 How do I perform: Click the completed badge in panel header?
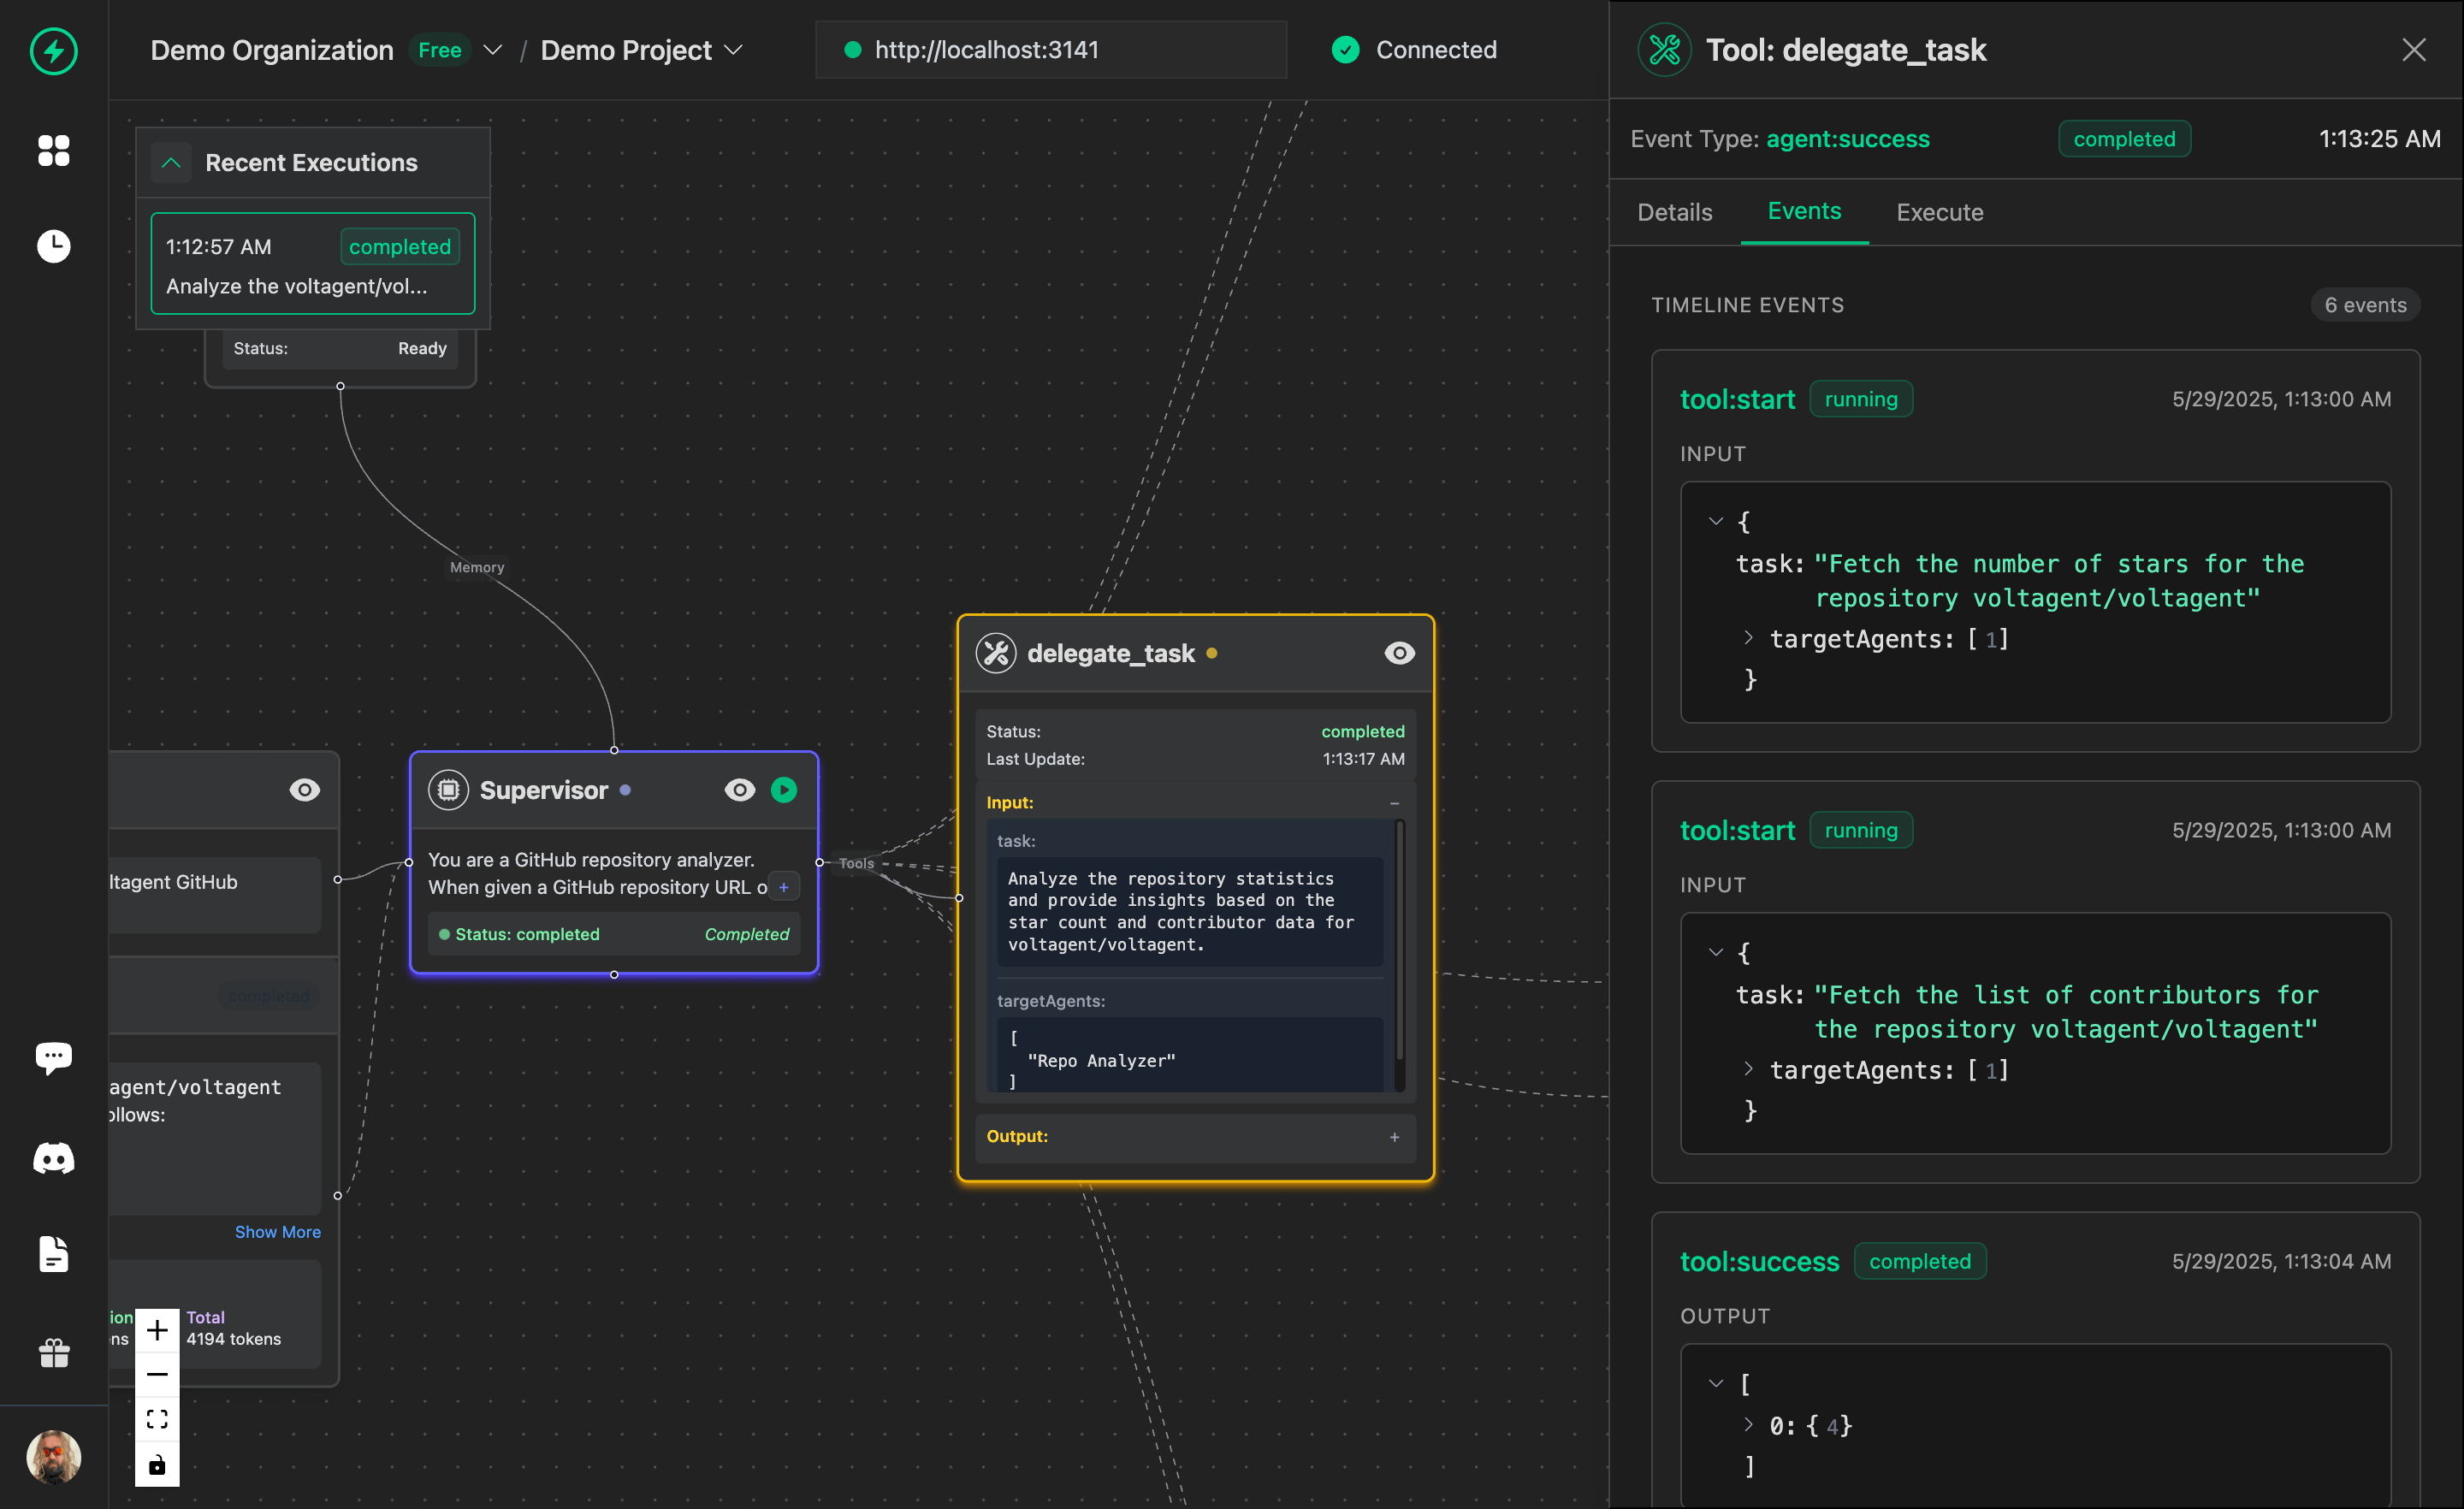point(2124,139)
